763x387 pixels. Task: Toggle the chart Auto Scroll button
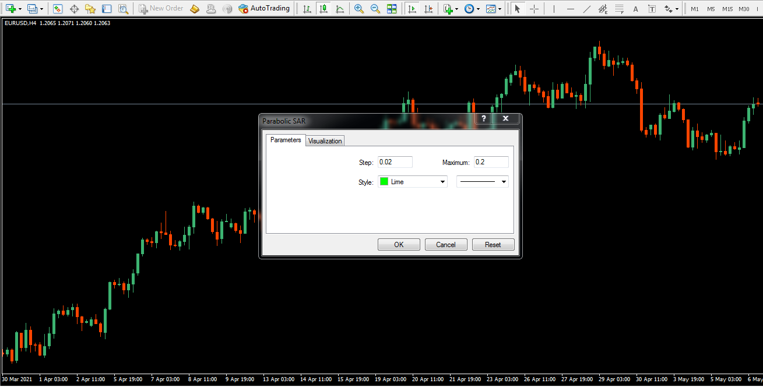[413, 9]
